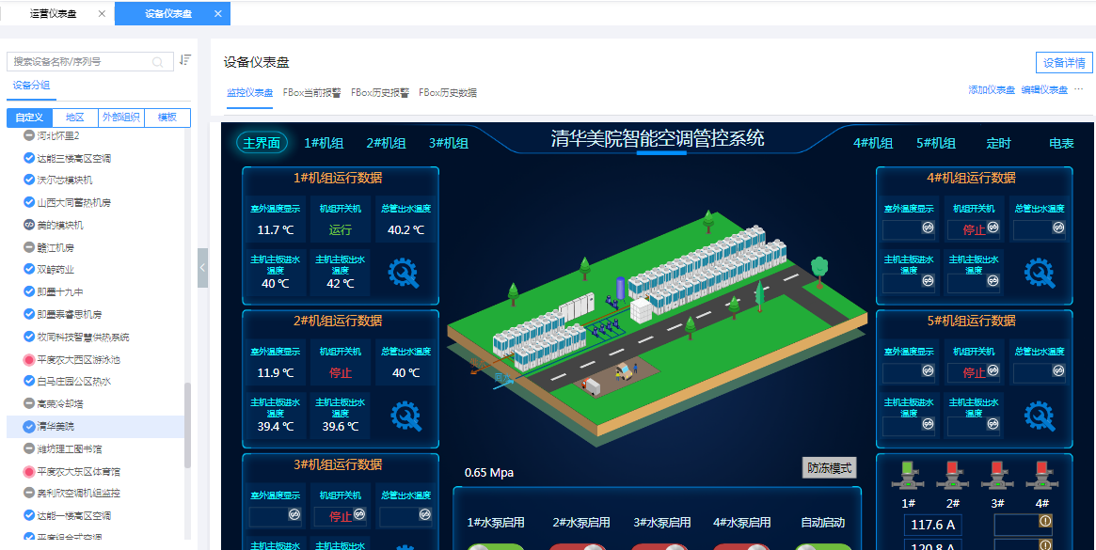
Task: Toggle the 4#水泵启用 switch
Action: [x=741, y=546]
